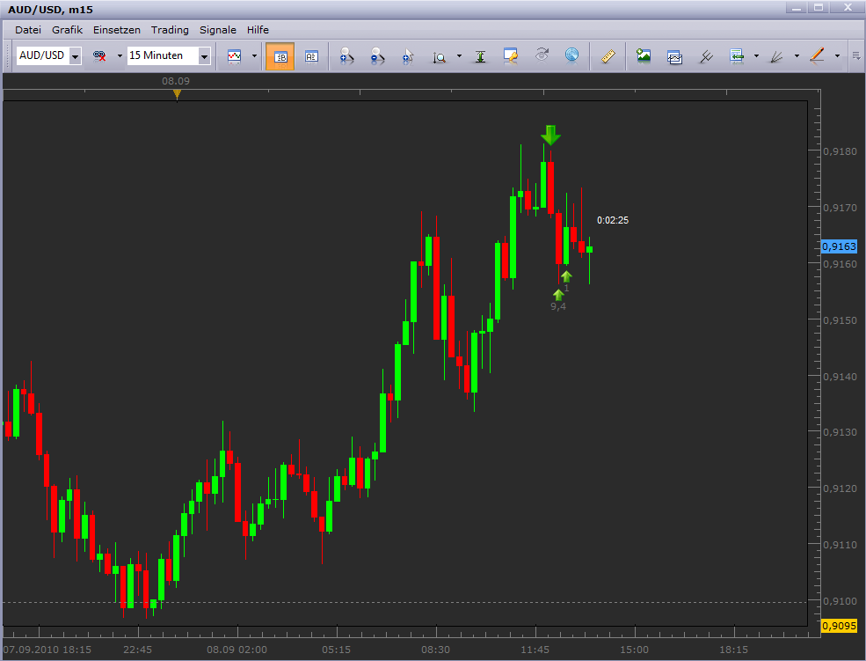Viewport: 866px width, 661px height.
Task: Open the Signale menu
Action: 218,30
